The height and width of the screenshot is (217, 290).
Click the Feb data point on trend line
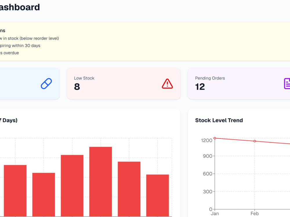255,141
